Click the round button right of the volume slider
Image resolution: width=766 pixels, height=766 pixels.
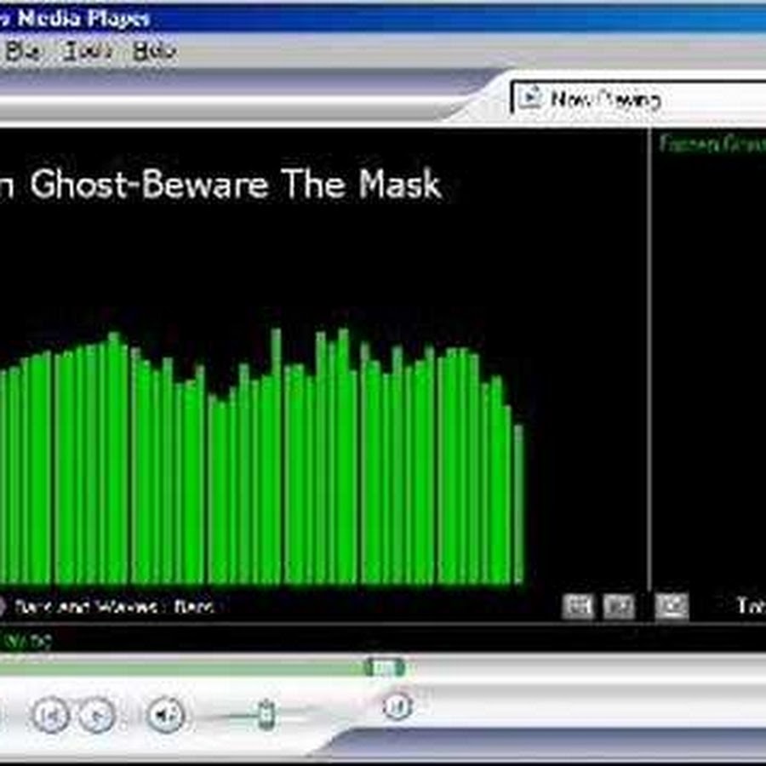point(397,706)
